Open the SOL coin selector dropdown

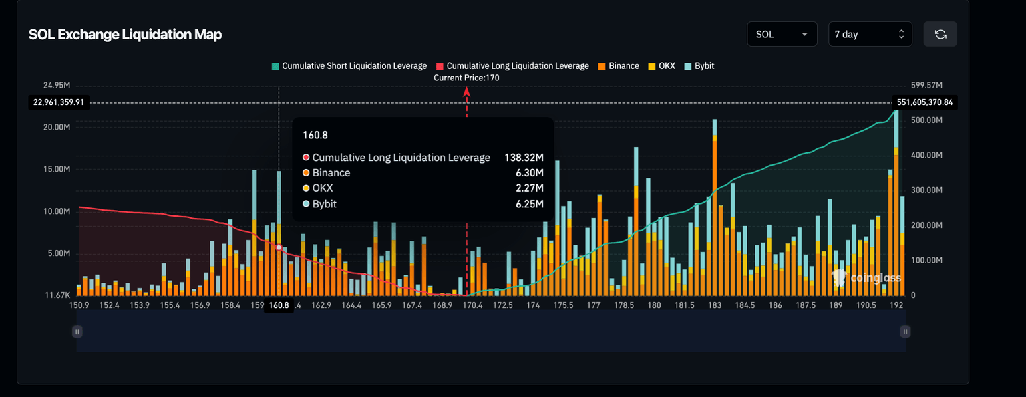[x=782, y=34]
